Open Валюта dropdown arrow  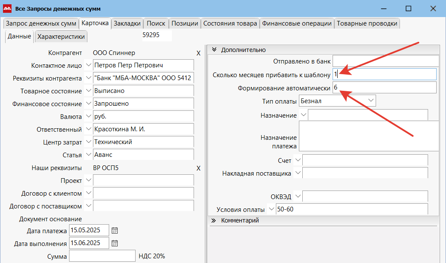click(88, 116)
